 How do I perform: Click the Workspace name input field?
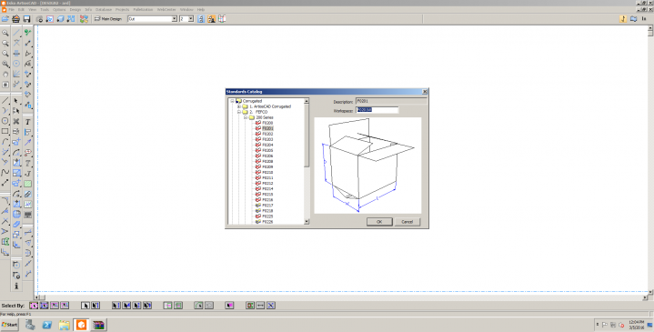tap(377, 110)
